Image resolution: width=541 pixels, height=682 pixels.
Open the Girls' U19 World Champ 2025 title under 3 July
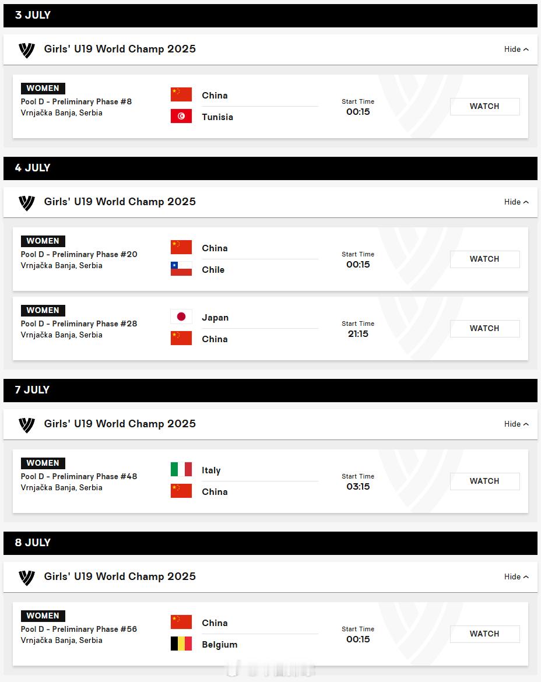point(120,49)
